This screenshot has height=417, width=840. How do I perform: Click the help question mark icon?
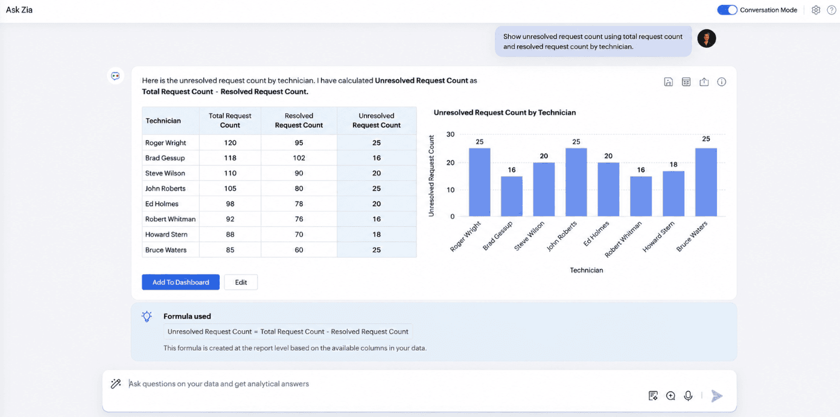coord(832,10)
